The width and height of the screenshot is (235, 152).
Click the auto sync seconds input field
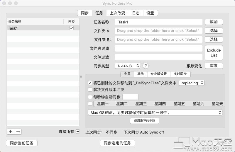[130, 97]
